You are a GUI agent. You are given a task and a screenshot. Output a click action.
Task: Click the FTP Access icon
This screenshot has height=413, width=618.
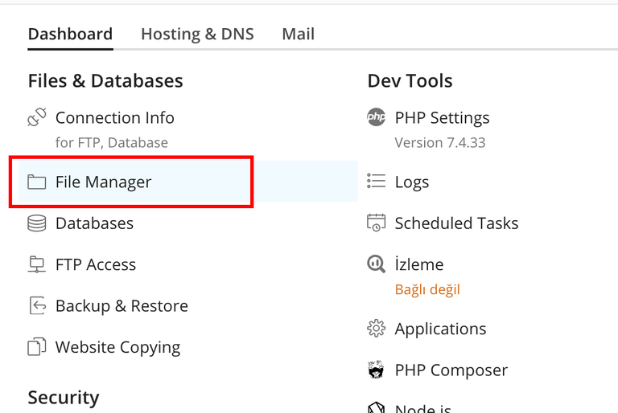37,264
